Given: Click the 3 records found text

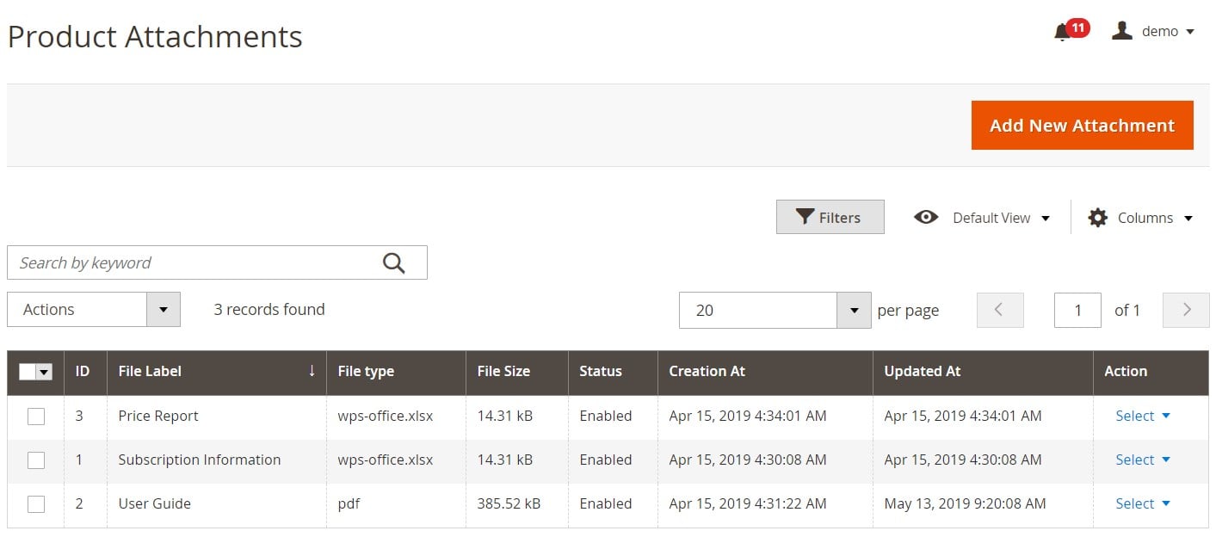Looking at the screenshot, I should click(x=269, y=309).
